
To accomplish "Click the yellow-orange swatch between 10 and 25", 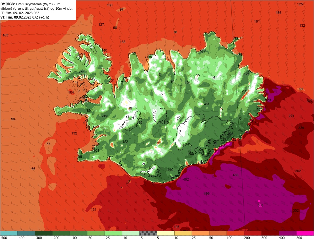I will click(x=183, y=233).
